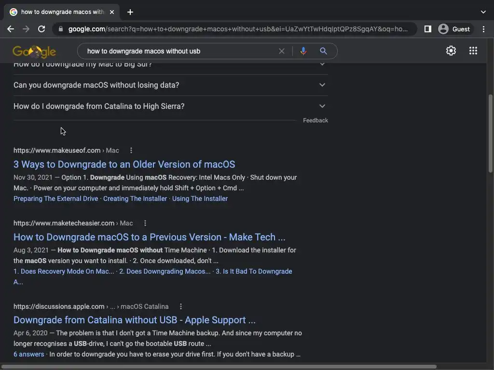Viewport: 494px width, 370px height.
Task: Open the '6 answers' link
Action: [x=28, y=354]
